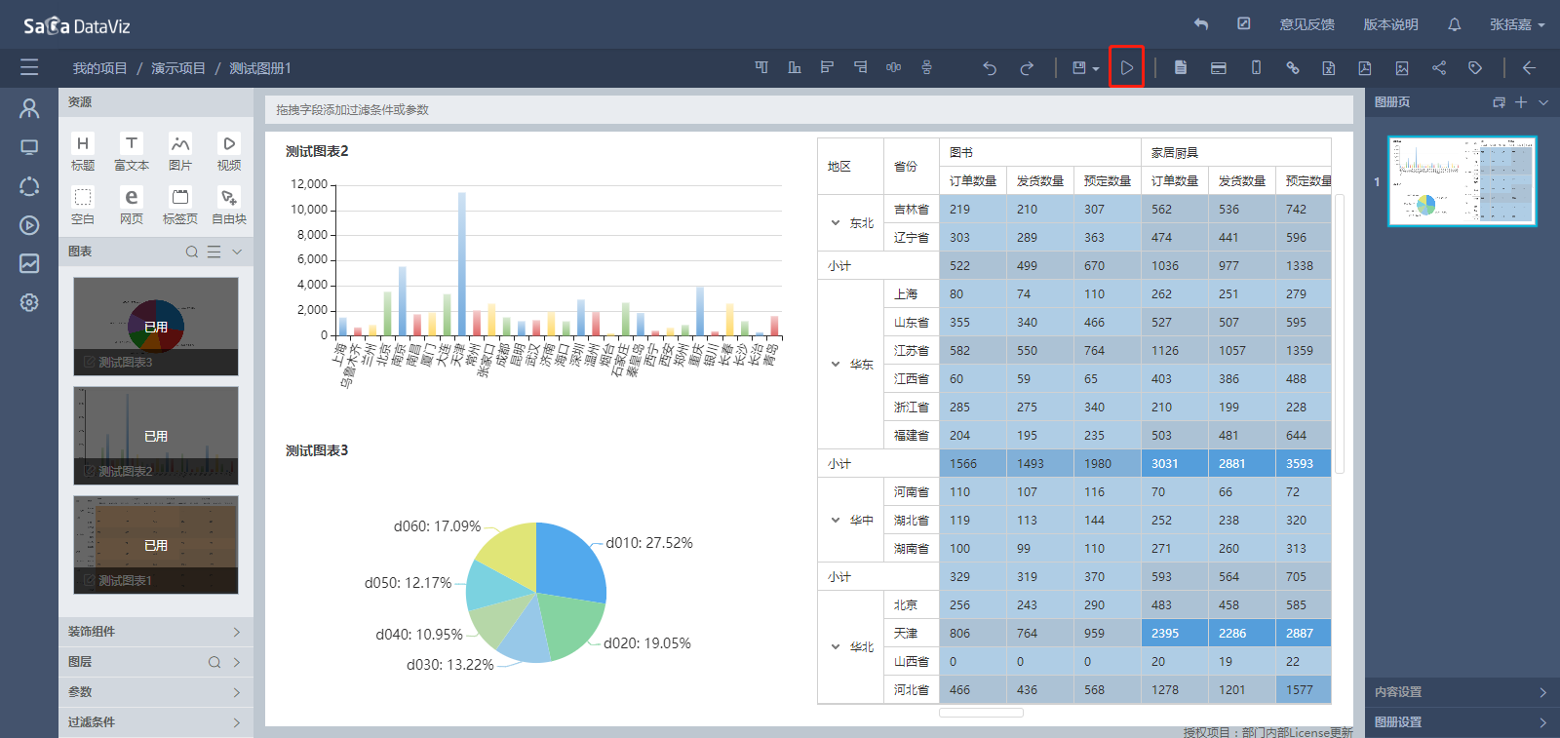Screen dimensions: 1560x738
Task: Add a new album page with plus icon
Action: 1521,102
